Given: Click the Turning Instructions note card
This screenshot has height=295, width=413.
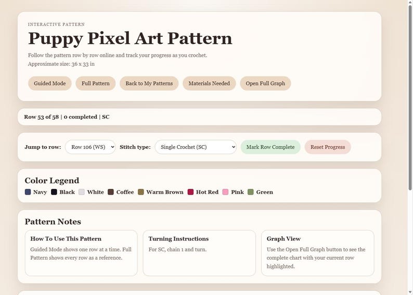Looking at the screenshot, I should pyautogui.click(x=199, y=253).
